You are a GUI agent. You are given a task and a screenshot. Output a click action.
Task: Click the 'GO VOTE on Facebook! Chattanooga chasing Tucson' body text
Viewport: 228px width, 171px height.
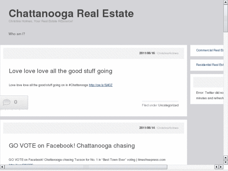coord(87,160)
